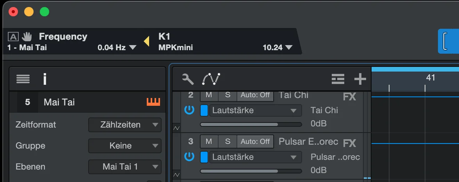Toggle the power button on Tai Chi track
This screenshot has width=459, height=182.
[x=189, y=110]
